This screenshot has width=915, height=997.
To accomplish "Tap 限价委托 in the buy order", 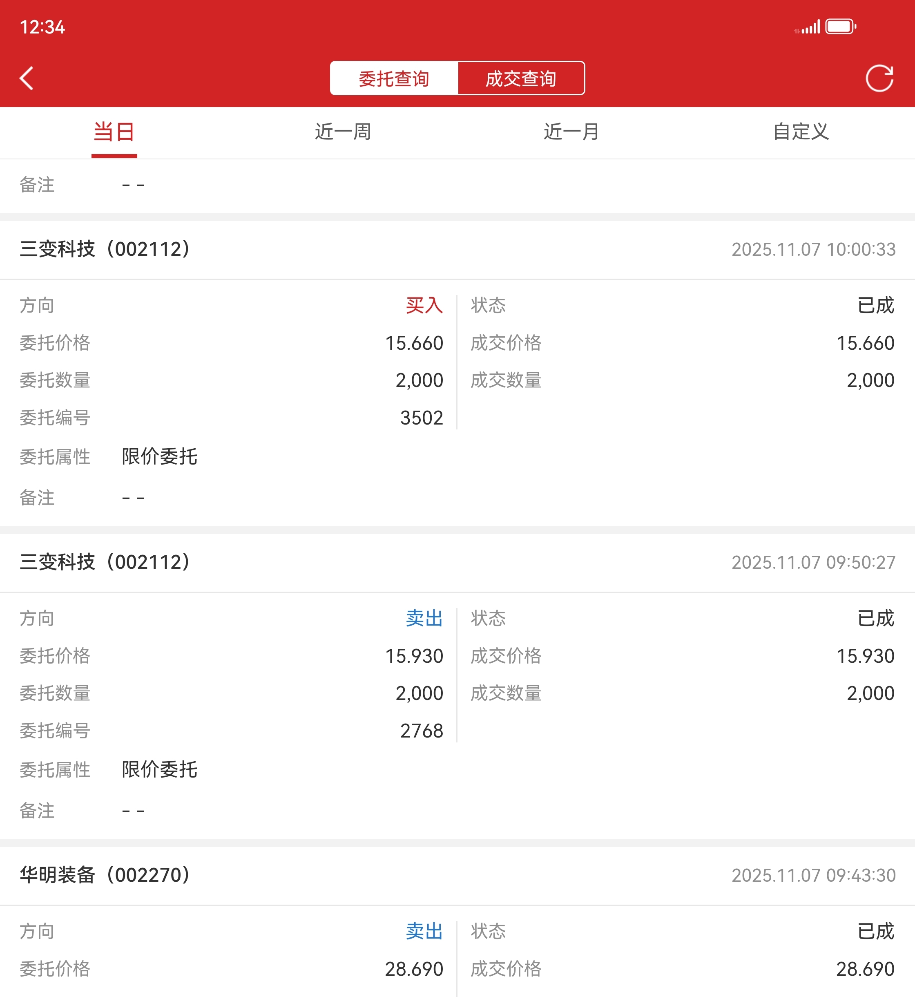I will (x=159, y=457).
